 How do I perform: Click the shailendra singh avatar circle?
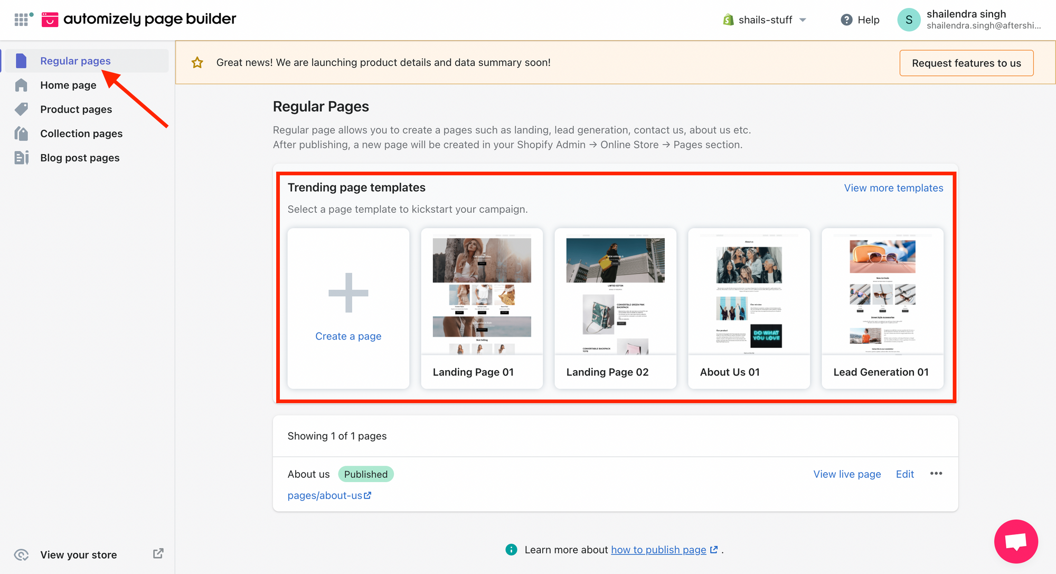click(909, 20)
